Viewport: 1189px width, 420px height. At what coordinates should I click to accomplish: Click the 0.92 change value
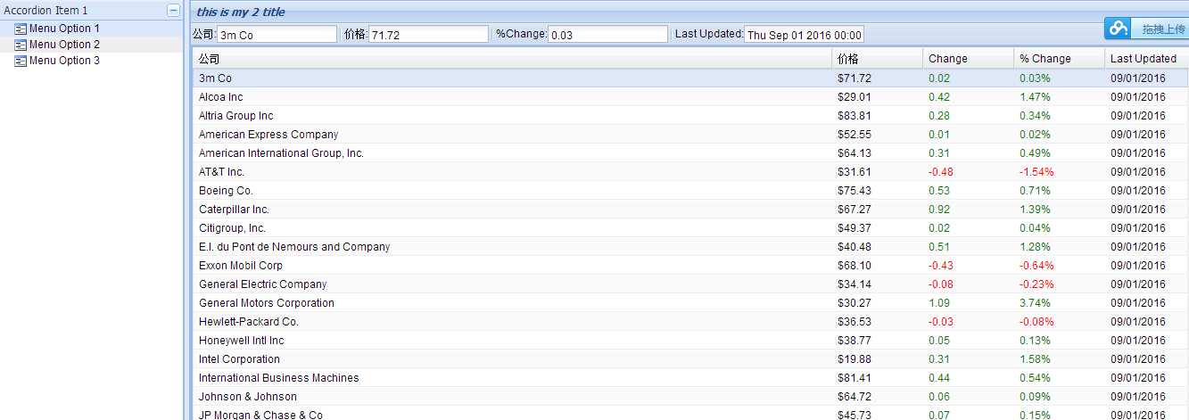[x=939, y=210]
